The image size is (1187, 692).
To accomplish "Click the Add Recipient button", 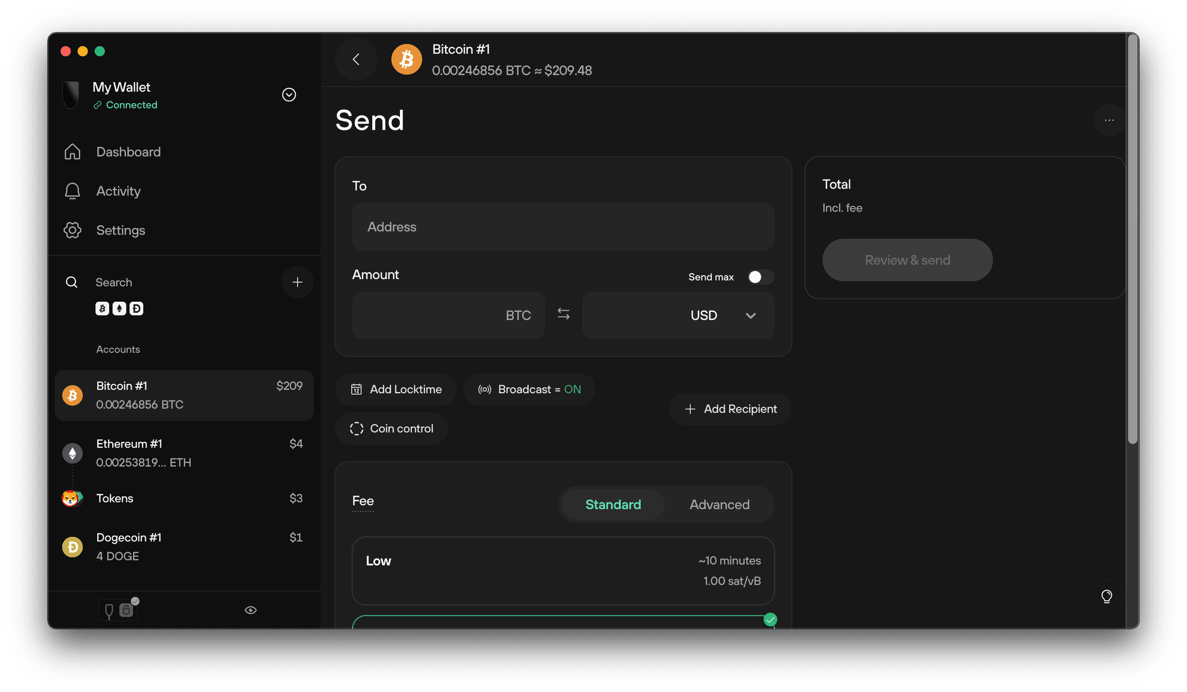I will (x=730, y=409).
